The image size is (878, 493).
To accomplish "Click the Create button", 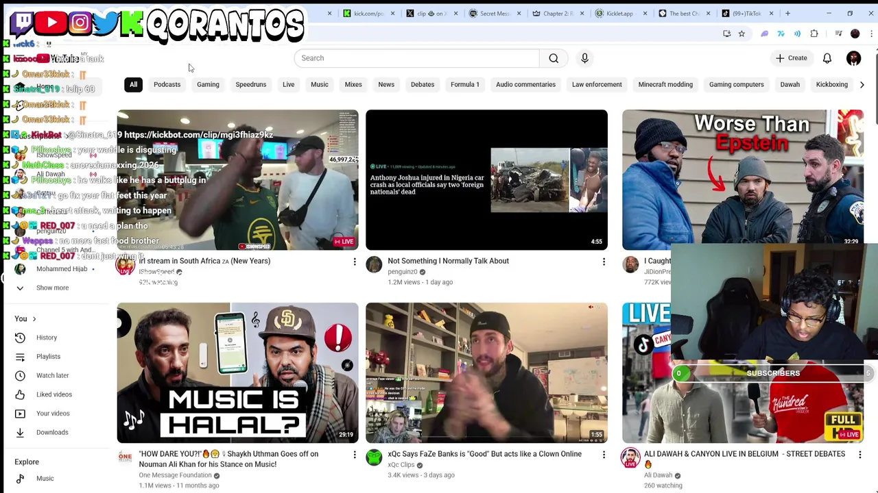I will (x=792, y=58).
